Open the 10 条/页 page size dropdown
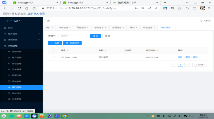Viewport: 214px width, 119px height. tap(200, 65)
